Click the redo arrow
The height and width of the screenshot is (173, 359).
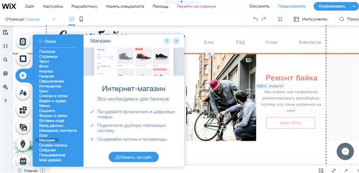point(264,19)
